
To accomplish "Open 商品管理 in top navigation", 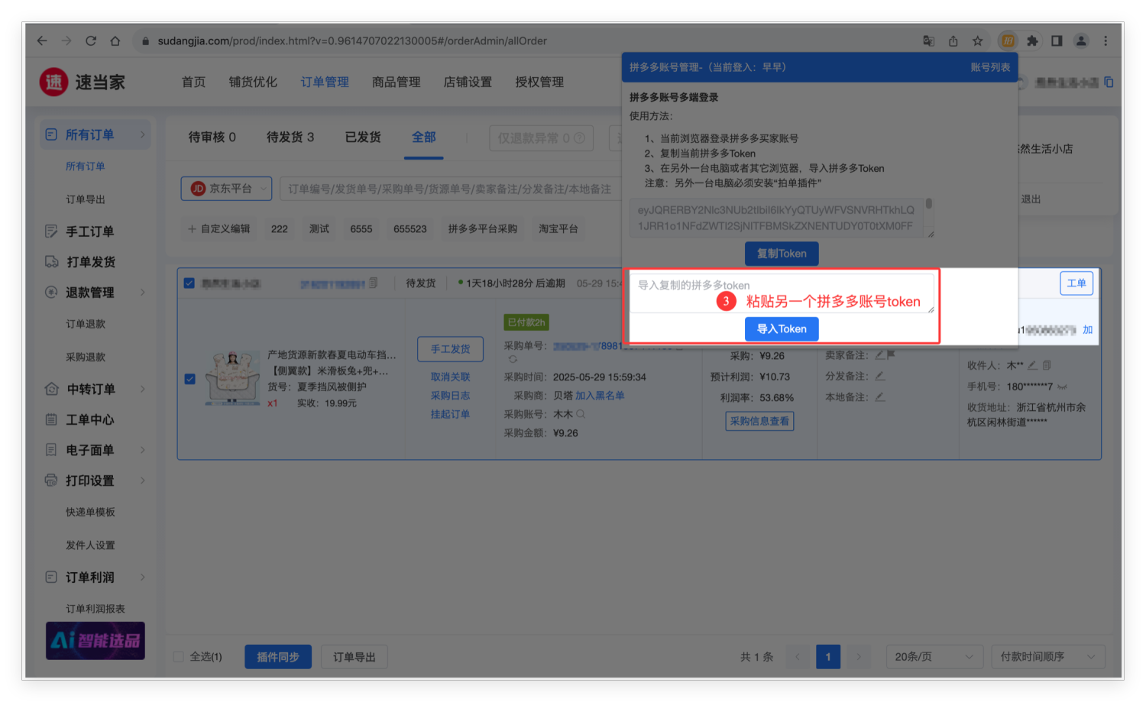I will point(396,82).
